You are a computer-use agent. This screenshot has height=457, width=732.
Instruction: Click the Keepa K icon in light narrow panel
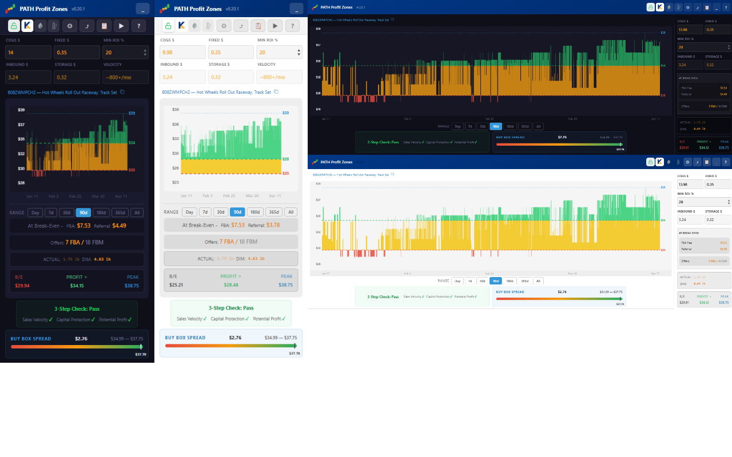(181, 26)
